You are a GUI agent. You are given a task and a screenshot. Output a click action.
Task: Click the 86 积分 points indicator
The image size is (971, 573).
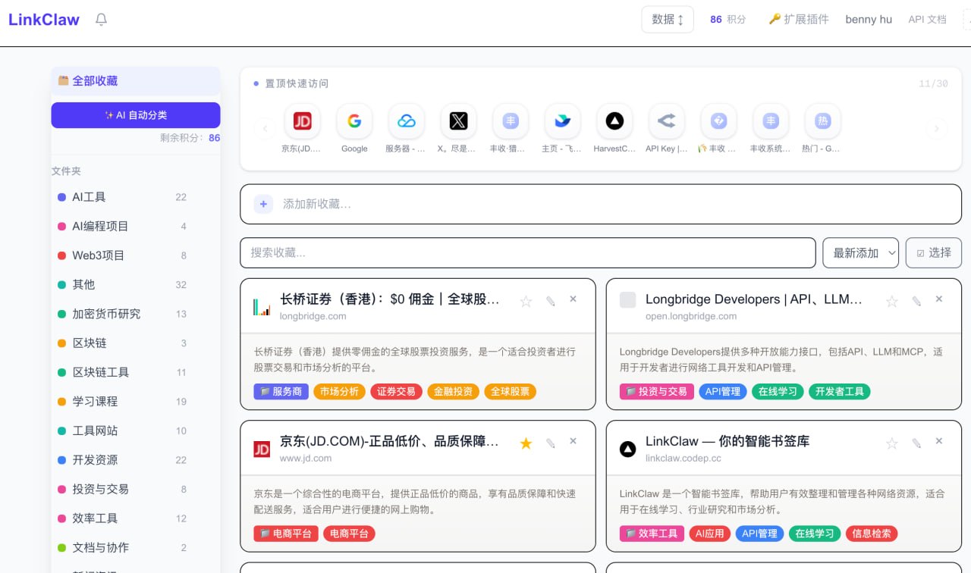(x=727, y=20)
